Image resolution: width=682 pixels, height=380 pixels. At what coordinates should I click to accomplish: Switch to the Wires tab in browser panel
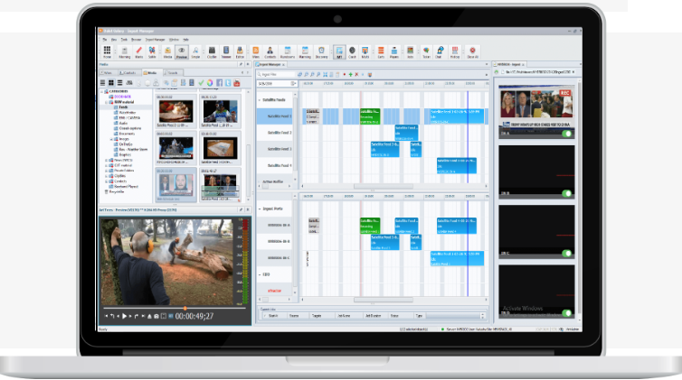click(108, 73)
